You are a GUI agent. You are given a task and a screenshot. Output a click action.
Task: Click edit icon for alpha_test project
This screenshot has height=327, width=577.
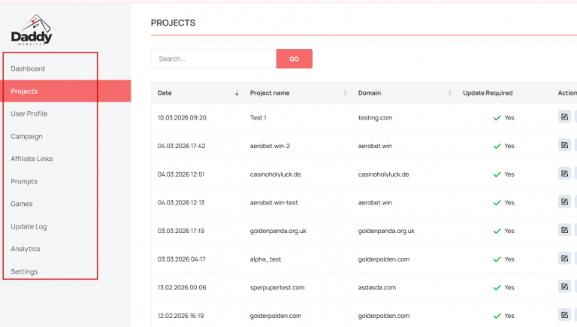(x=564, y=259)
